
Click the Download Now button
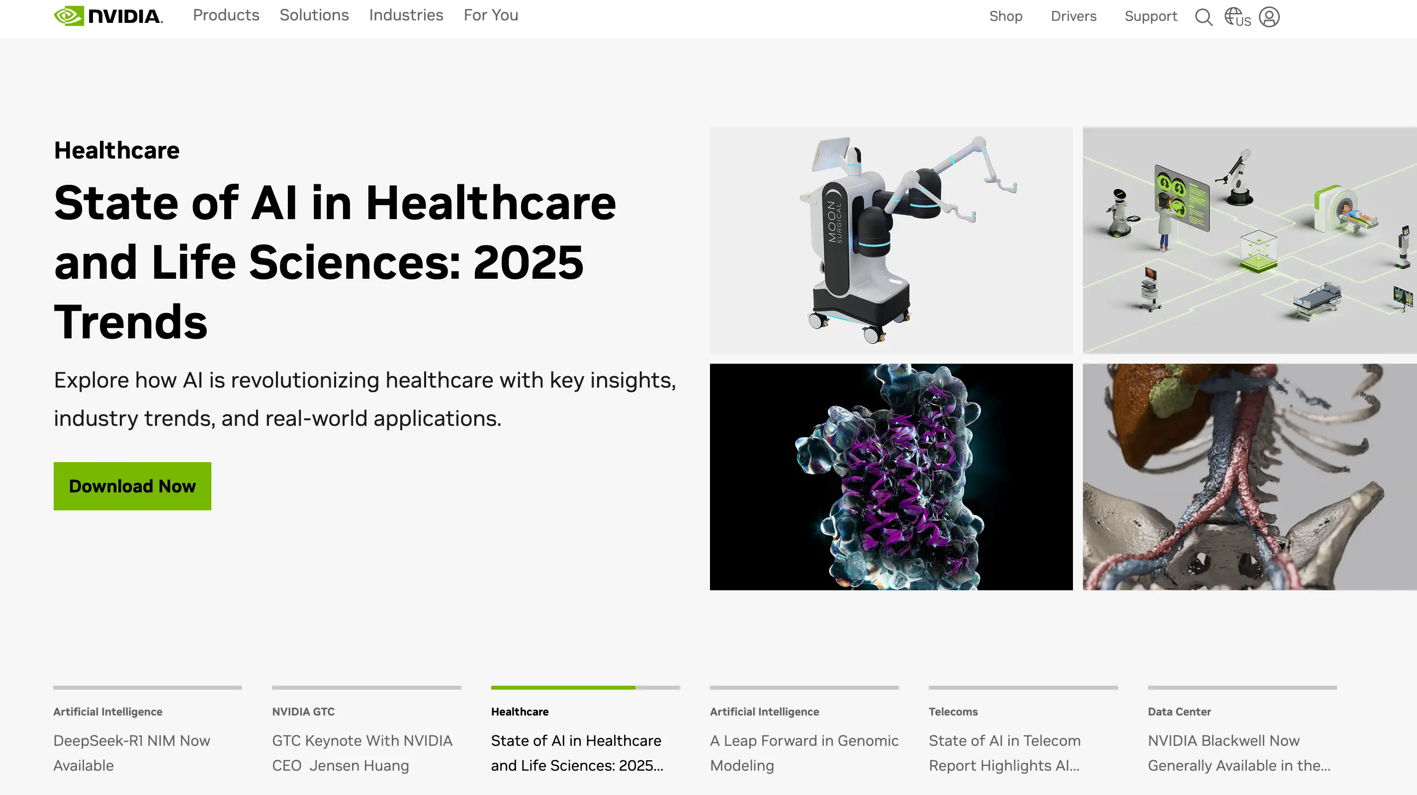(x=132, y=486)
